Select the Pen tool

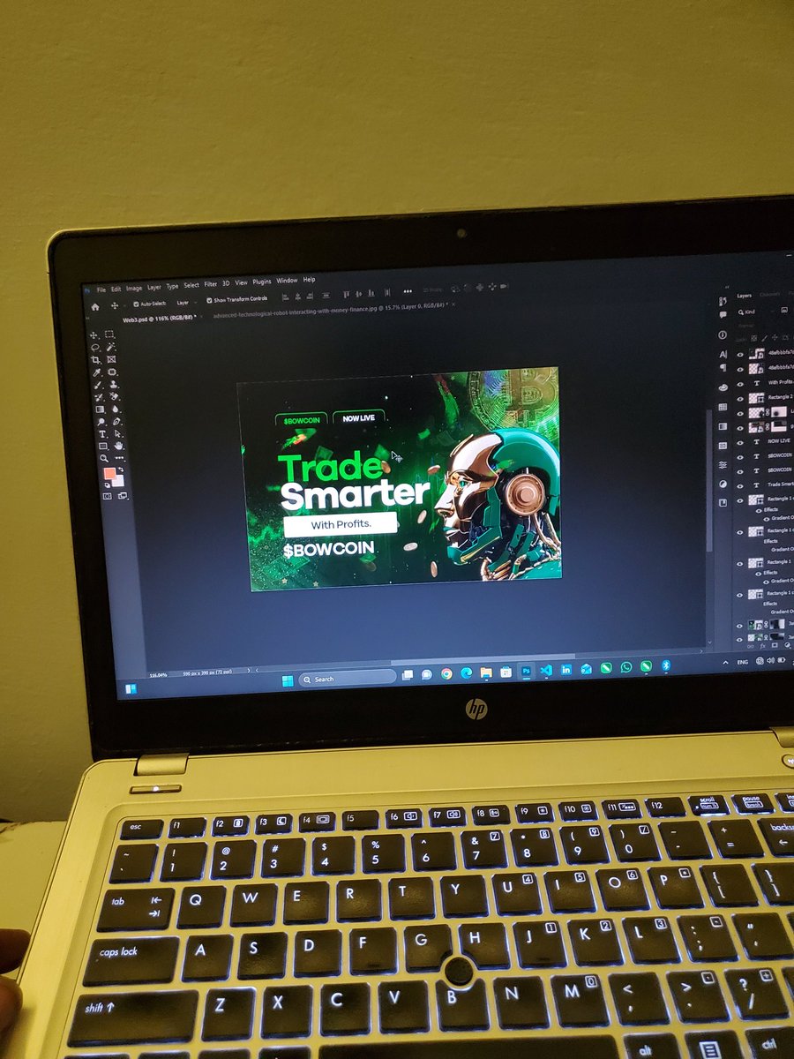[x=116, y=421]
